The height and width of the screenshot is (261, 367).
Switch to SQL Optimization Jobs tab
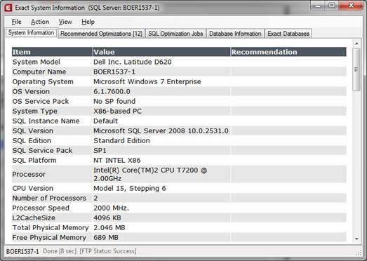pyautogui.click(x=175, y=34)
